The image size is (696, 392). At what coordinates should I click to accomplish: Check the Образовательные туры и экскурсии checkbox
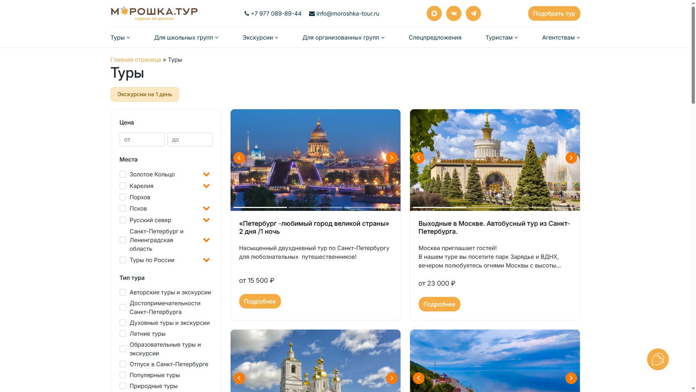[x=123, y=349]
